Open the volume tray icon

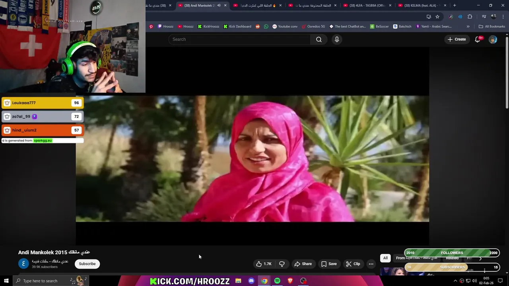pyautogui.click(x=474, y=281)
